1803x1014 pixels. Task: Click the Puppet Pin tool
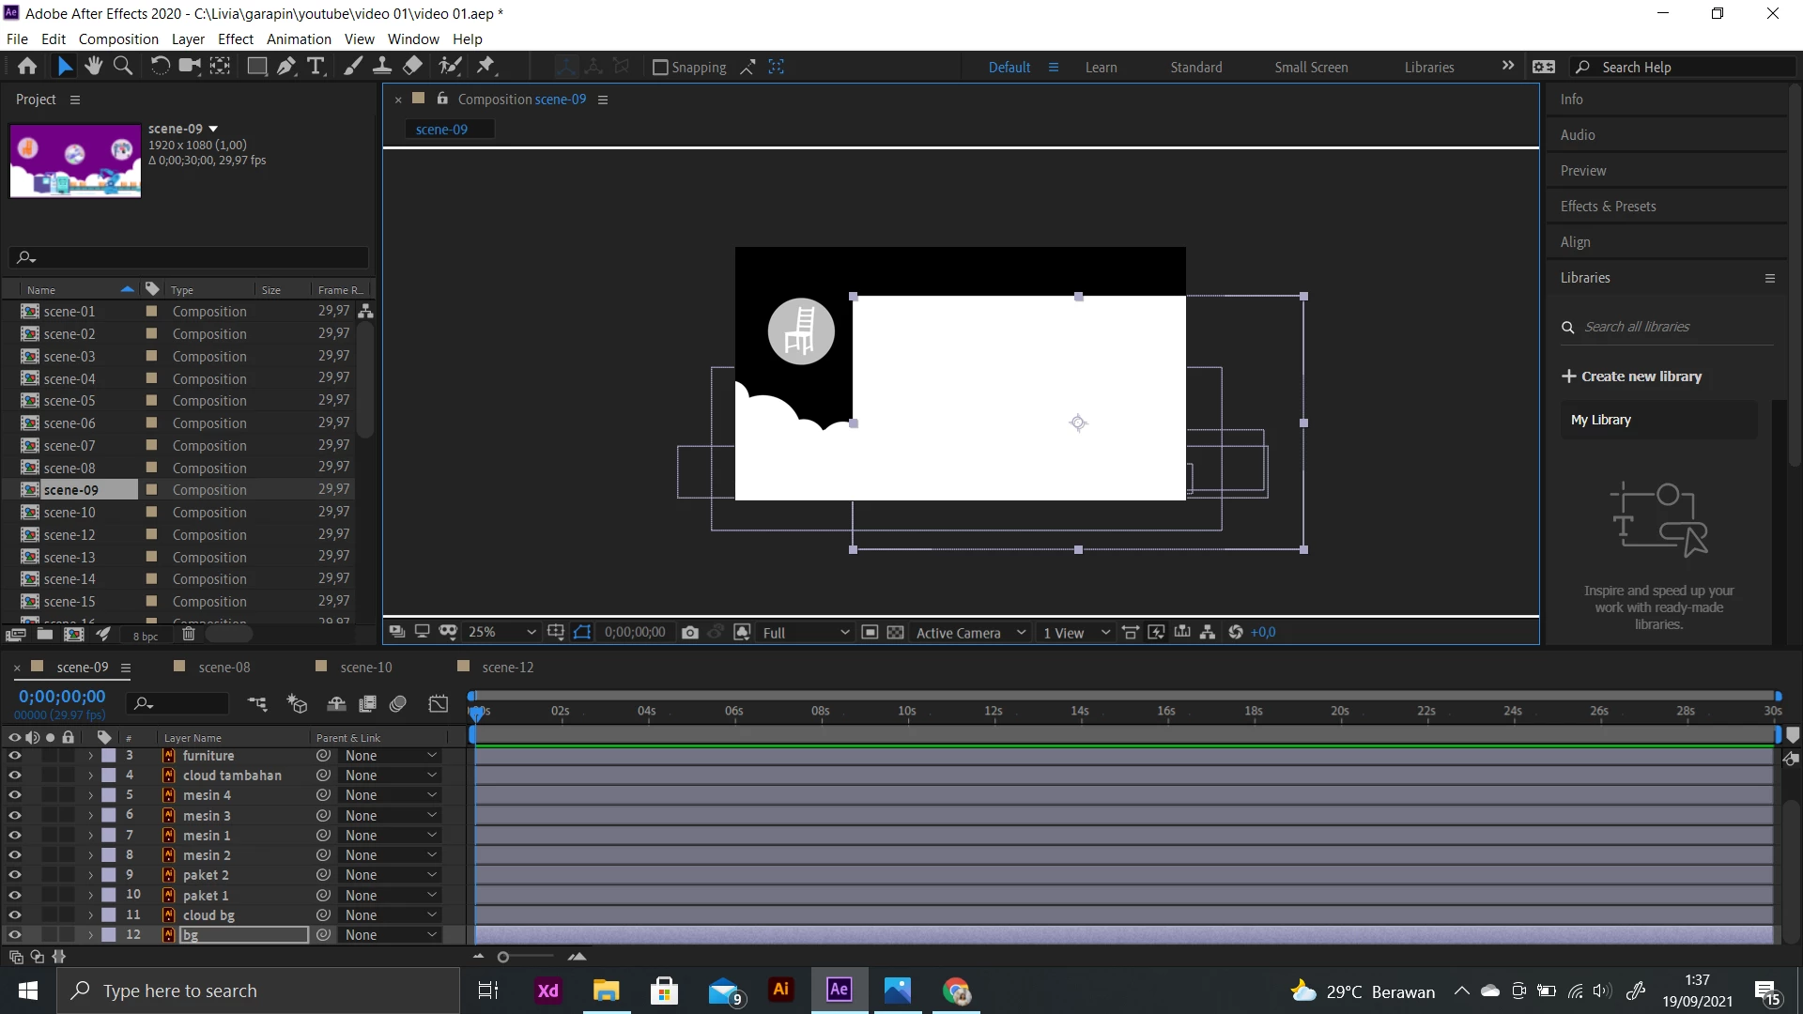coord(485,67)
